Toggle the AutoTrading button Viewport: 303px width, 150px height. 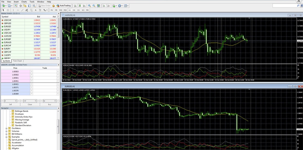point(63,6)
